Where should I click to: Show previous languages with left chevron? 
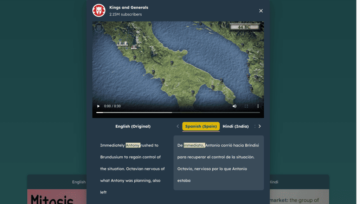[178, 126]
